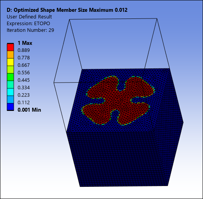Image resolution: width=203 pixels, height=199 pixels.
Task: Click the yellow legend color band
Action: pyautogui.click(x=10, y=62)
